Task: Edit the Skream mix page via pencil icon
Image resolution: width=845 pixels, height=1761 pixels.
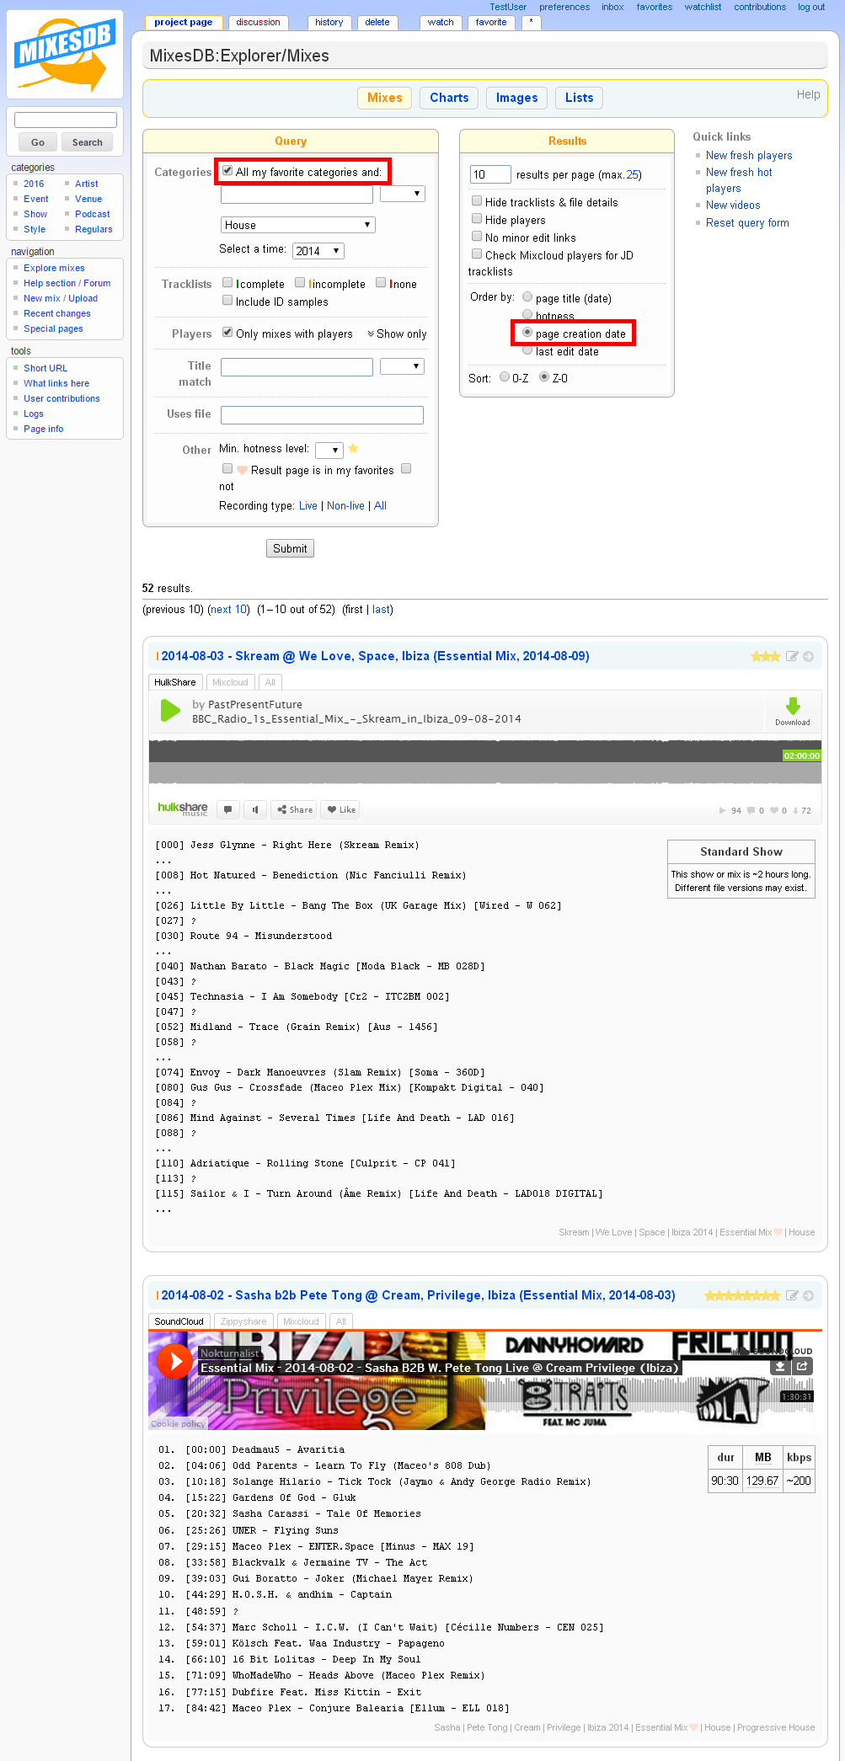Action: point(792,656)
